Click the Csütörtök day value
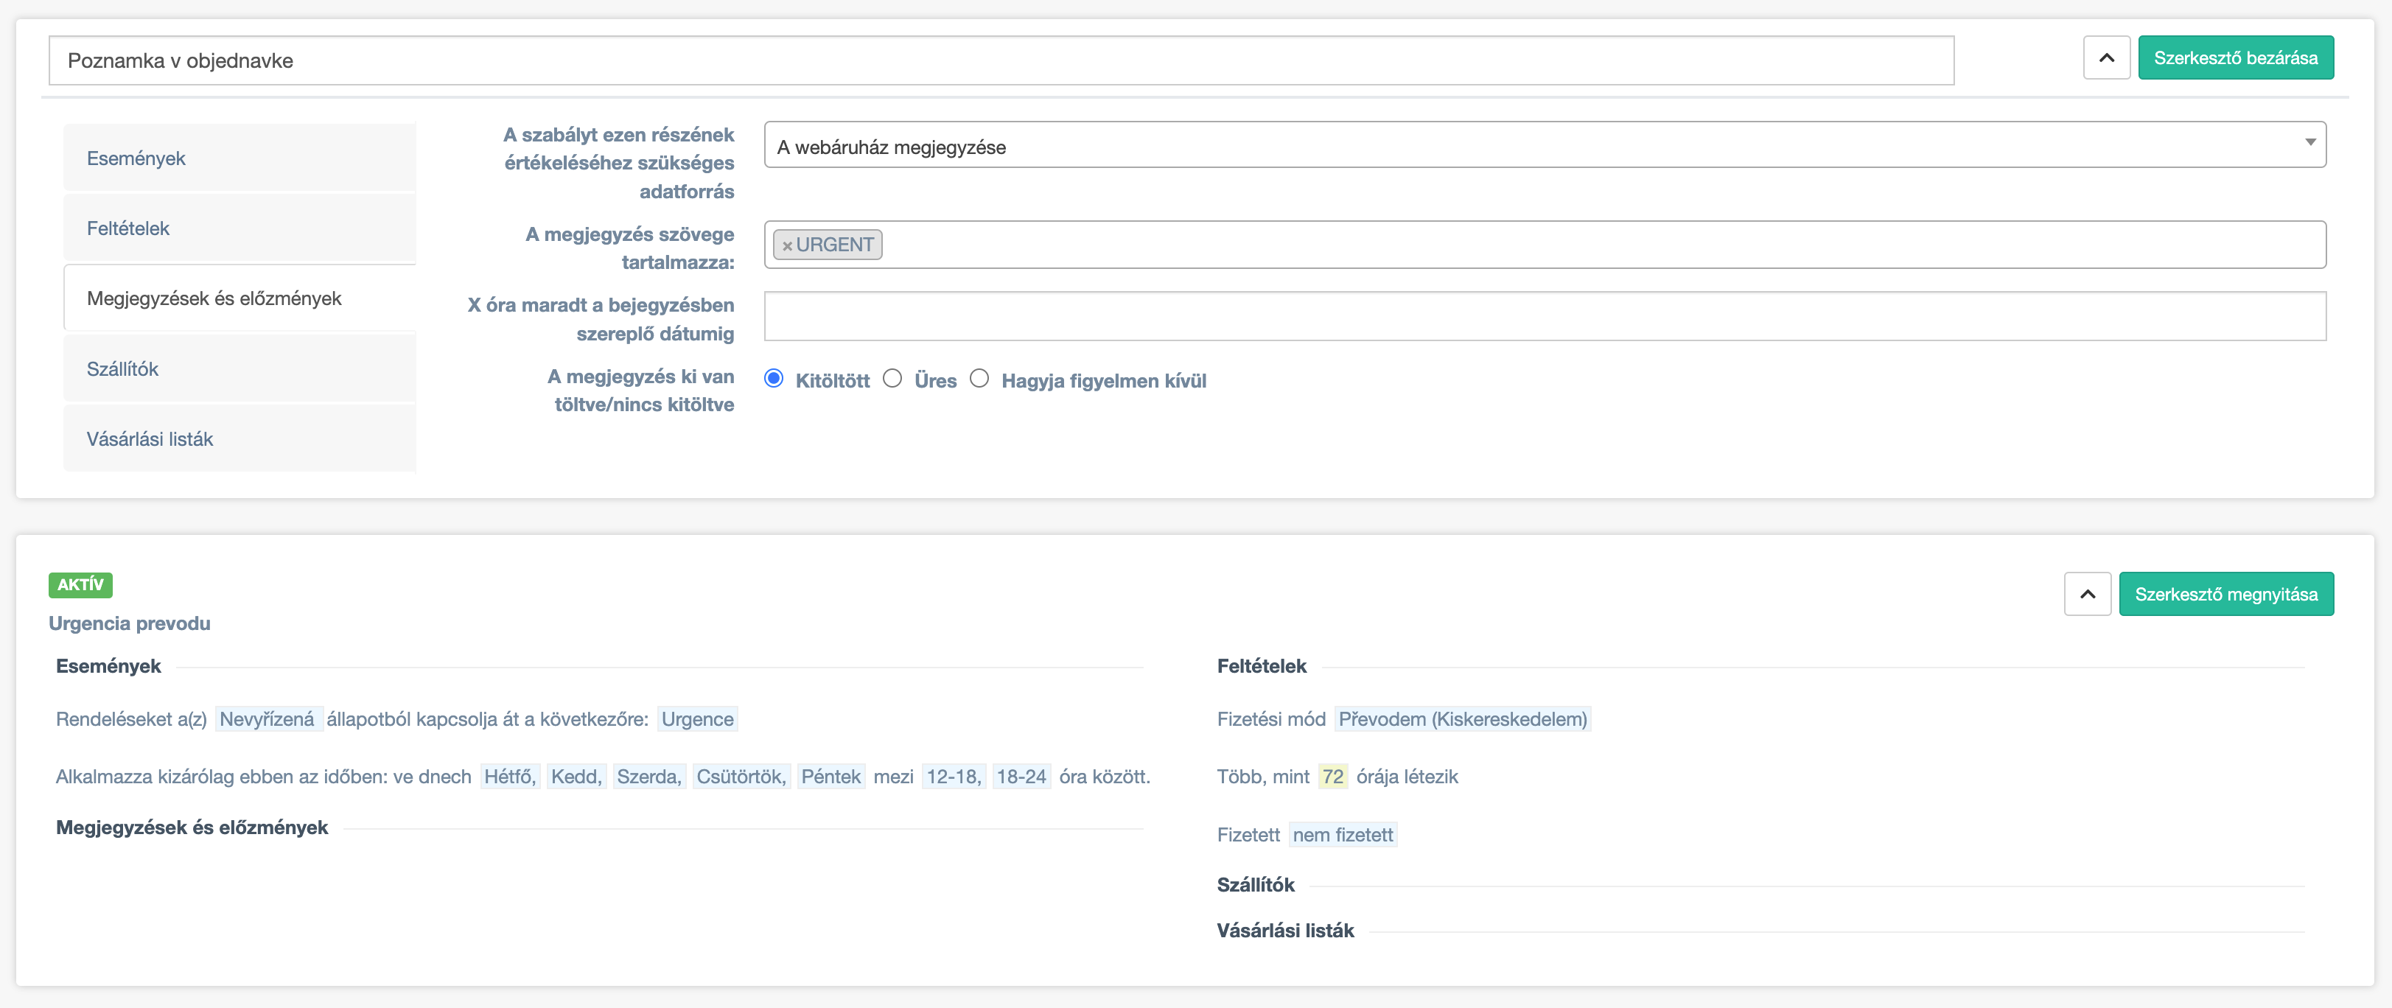 [741, 777]
